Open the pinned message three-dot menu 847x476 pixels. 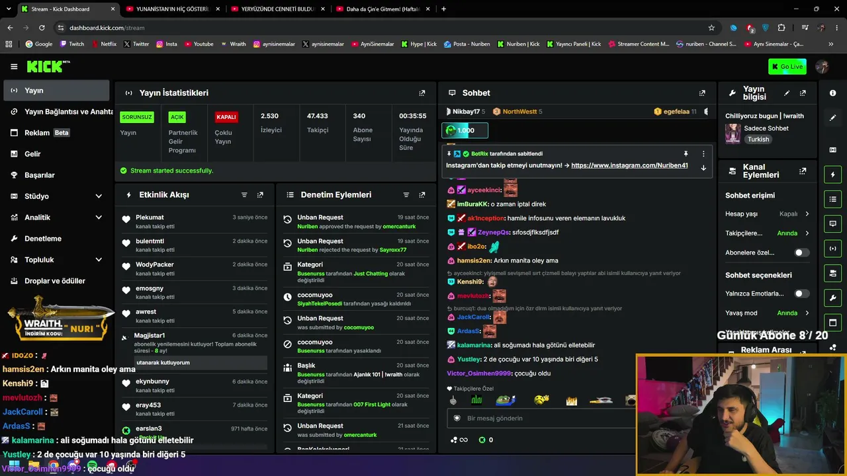click(703, 153)
